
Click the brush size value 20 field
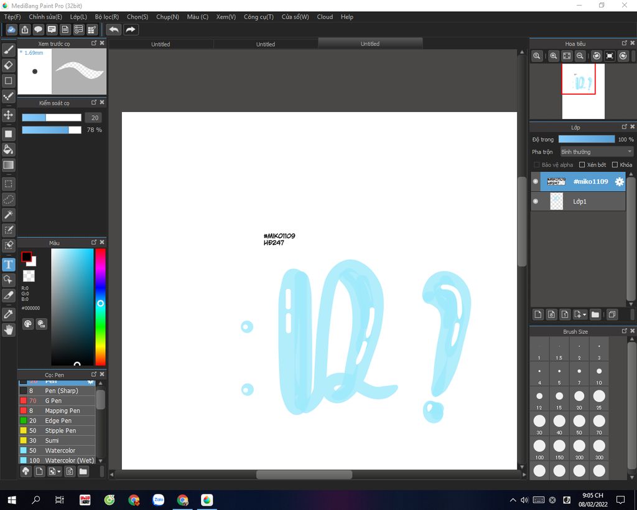94,118
